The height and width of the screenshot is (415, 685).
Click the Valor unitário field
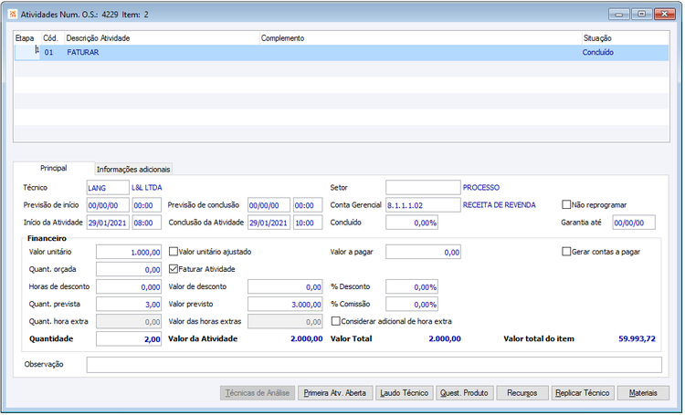coord(129,252)
